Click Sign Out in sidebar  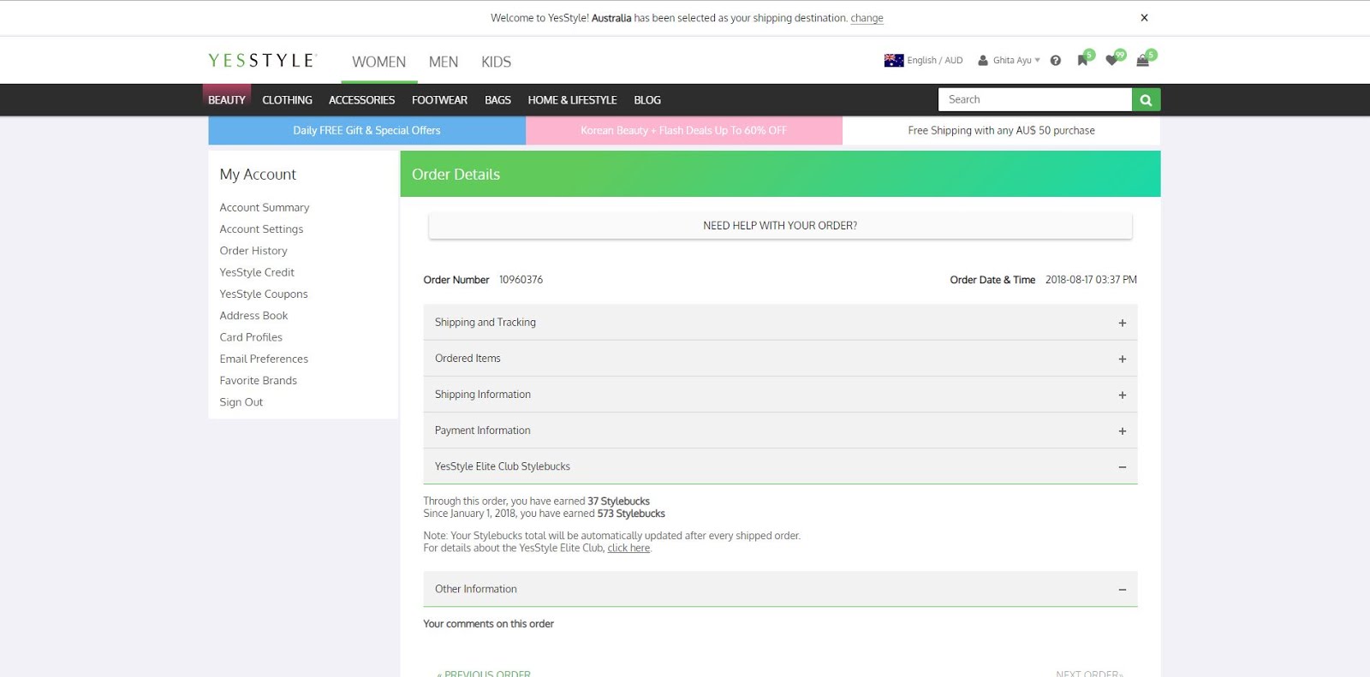pos(241,402)
